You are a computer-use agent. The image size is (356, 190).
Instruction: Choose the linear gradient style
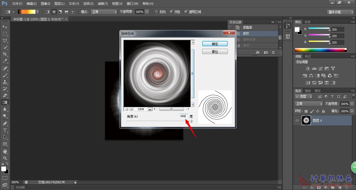click(x=48, y=12)
